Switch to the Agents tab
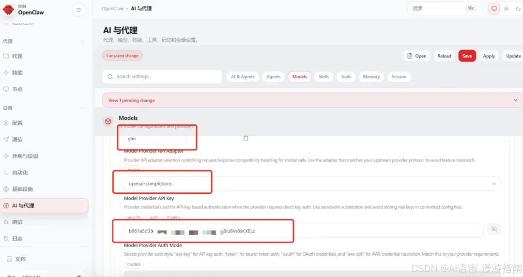This screenshot has width=523, height=277. point(274,76)
